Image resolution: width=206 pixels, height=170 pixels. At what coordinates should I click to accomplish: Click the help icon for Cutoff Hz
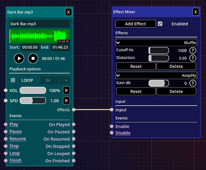coord(193,50)
